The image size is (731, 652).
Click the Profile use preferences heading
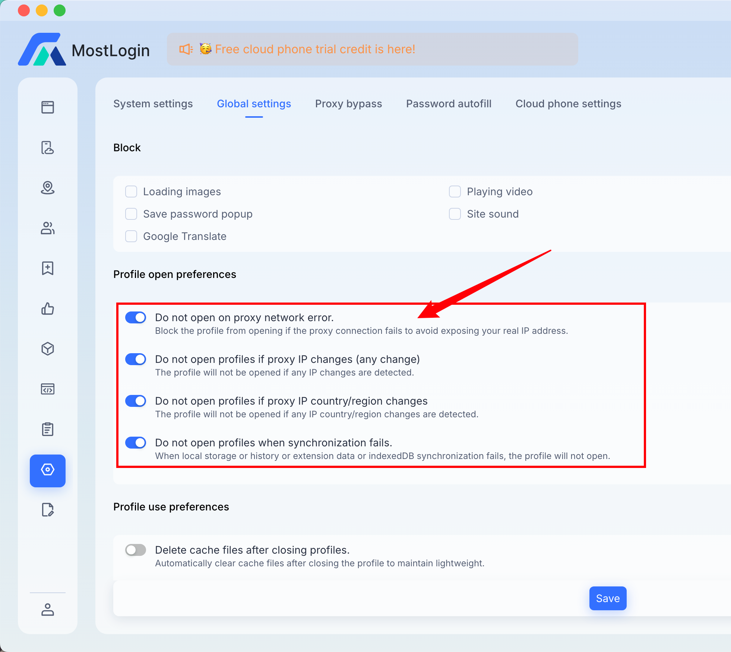point(171,507)
